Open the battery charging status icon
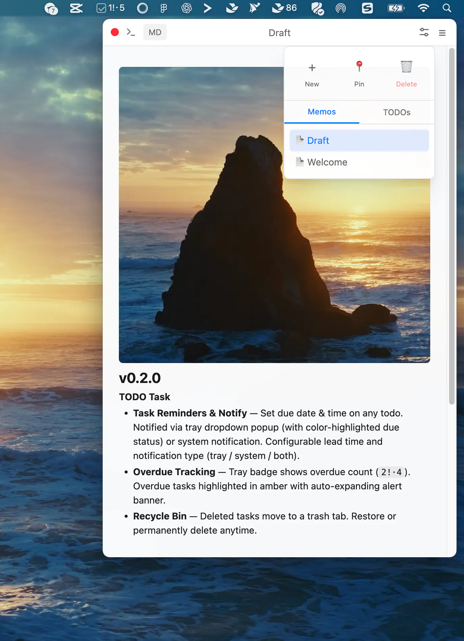464x641 pixels. (396, 8)
